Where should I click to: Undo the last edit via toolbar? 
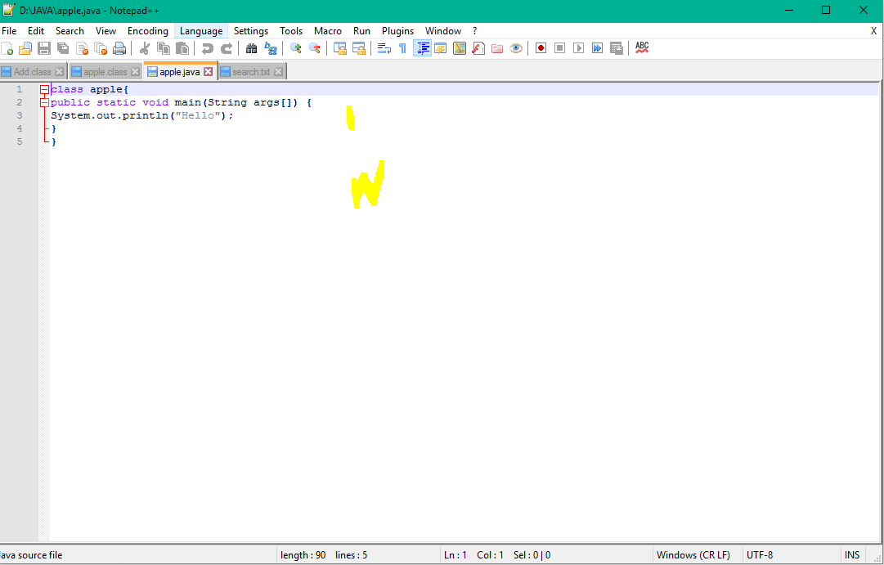click(x=206, y=48)
